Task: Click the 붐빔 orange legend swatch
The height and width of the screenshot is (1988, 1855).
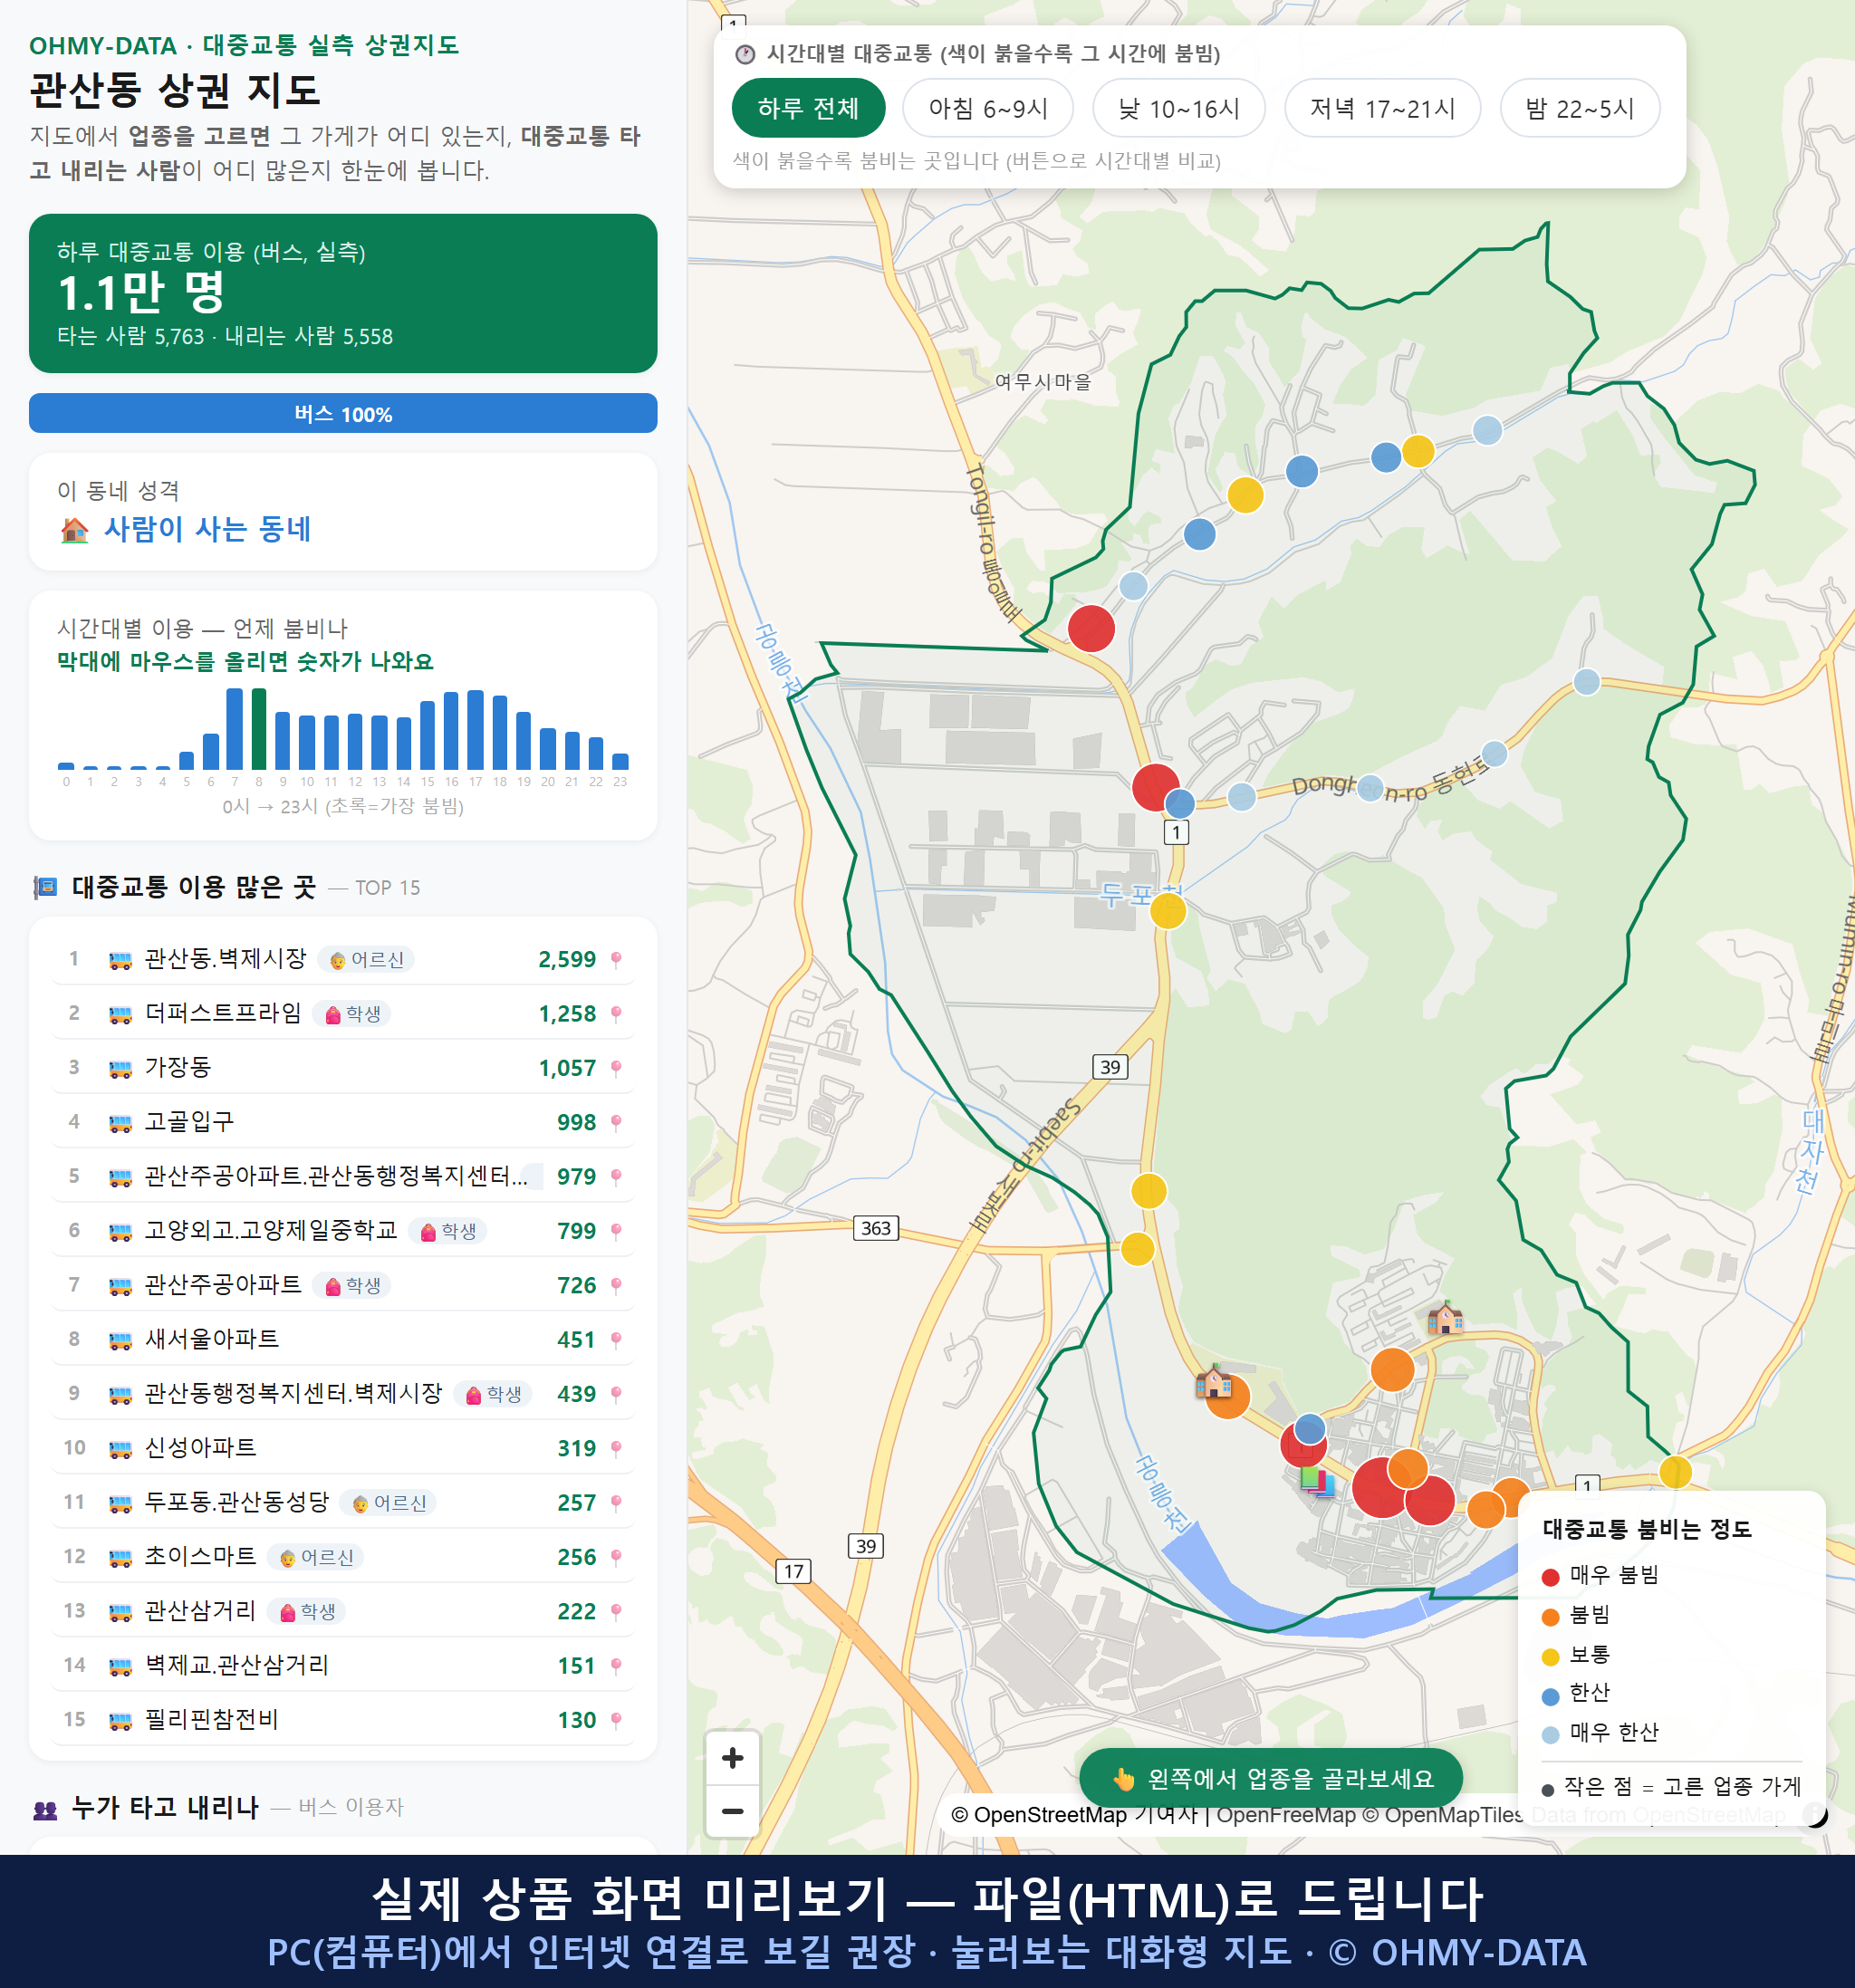Action: [1550, 1617]
